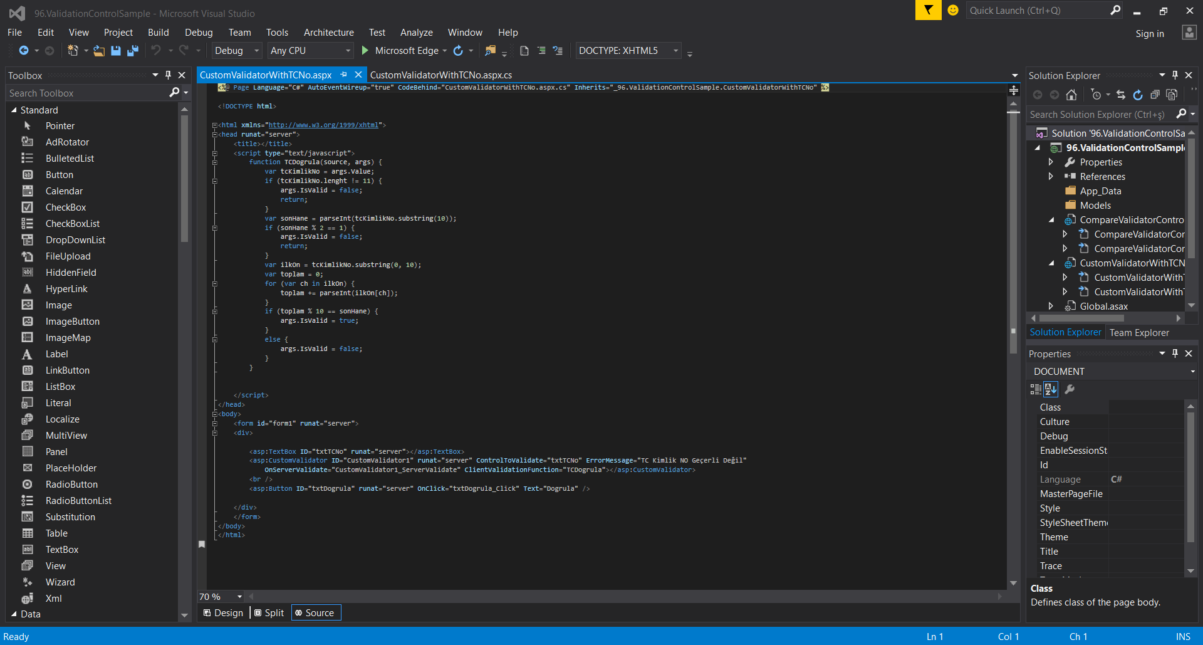Toggle Alphabetical sort in Properties panel
Image resolution: width=1203 pixels, height=645 pixels.
1051,389
